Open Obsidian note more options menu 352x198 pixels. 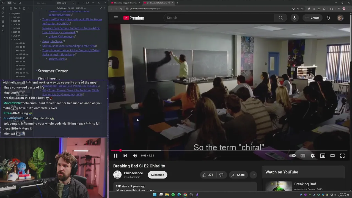click(x=105, y=8)
